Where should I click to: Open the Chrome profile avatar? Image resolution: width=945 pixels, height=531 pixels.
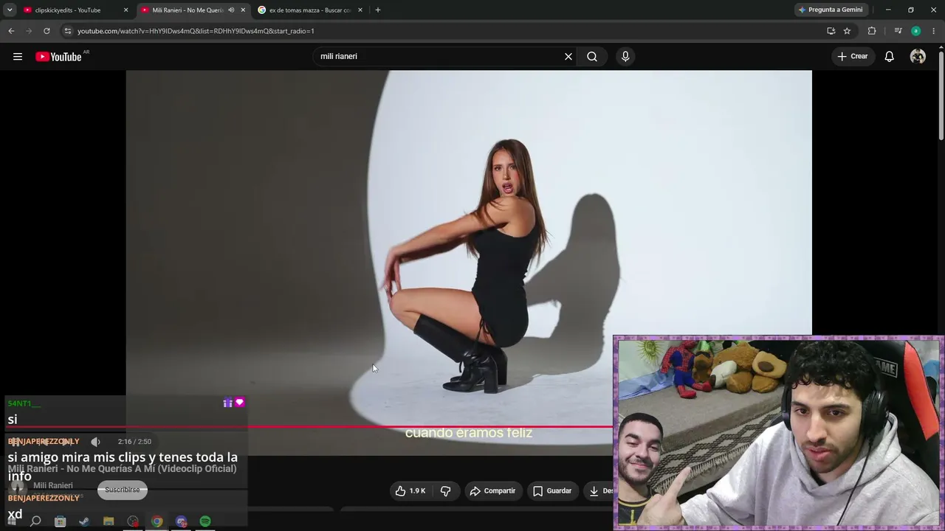point(915,31)
